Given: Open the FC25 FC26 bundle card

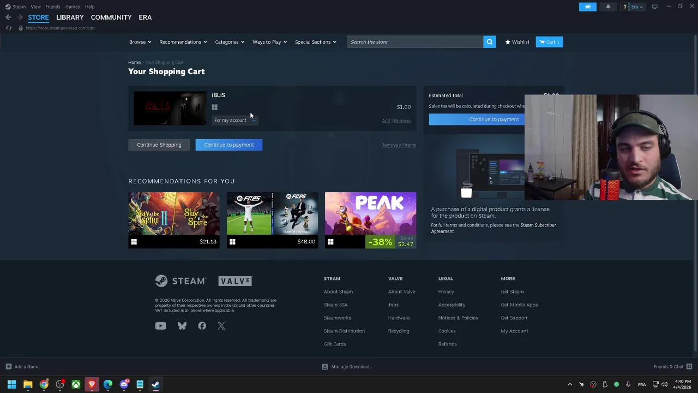Looking at the screenshot, I should 272,220.
